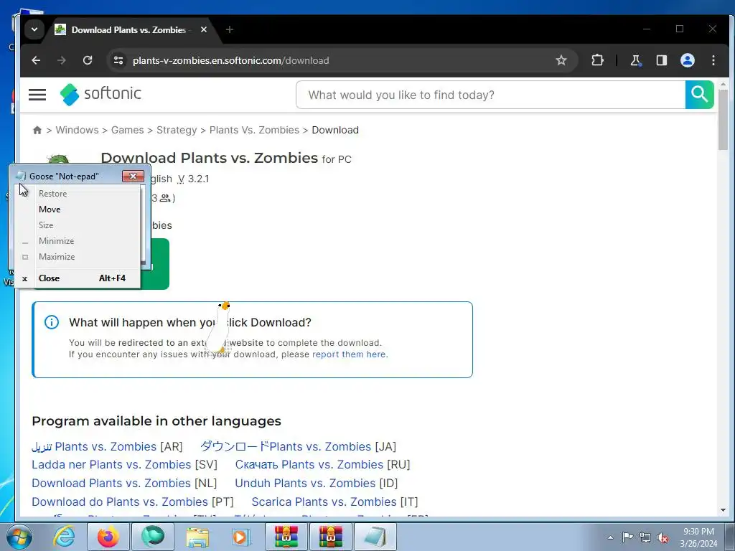Open the Edge icon in the taskbar

coord(153,537)
